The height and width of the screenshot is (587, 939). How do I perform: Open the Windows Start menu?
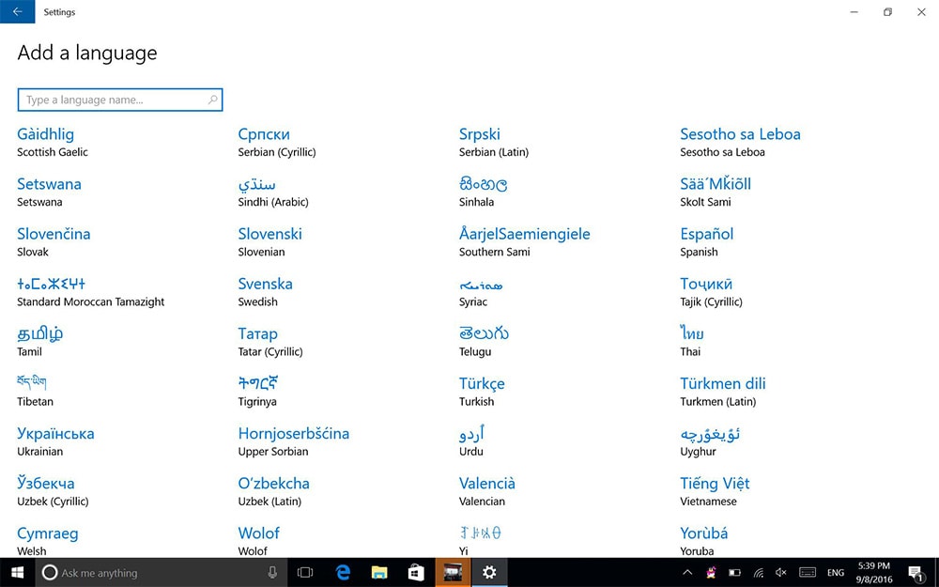(17, 572)
